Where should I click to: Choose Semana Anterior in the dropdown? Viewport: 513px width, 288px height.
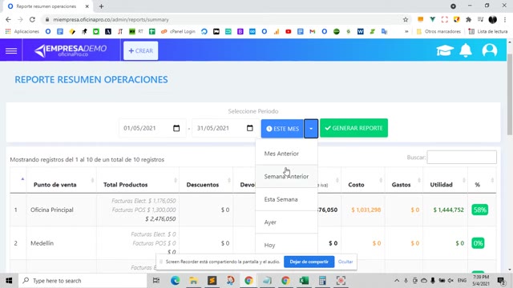coord(286,176)
